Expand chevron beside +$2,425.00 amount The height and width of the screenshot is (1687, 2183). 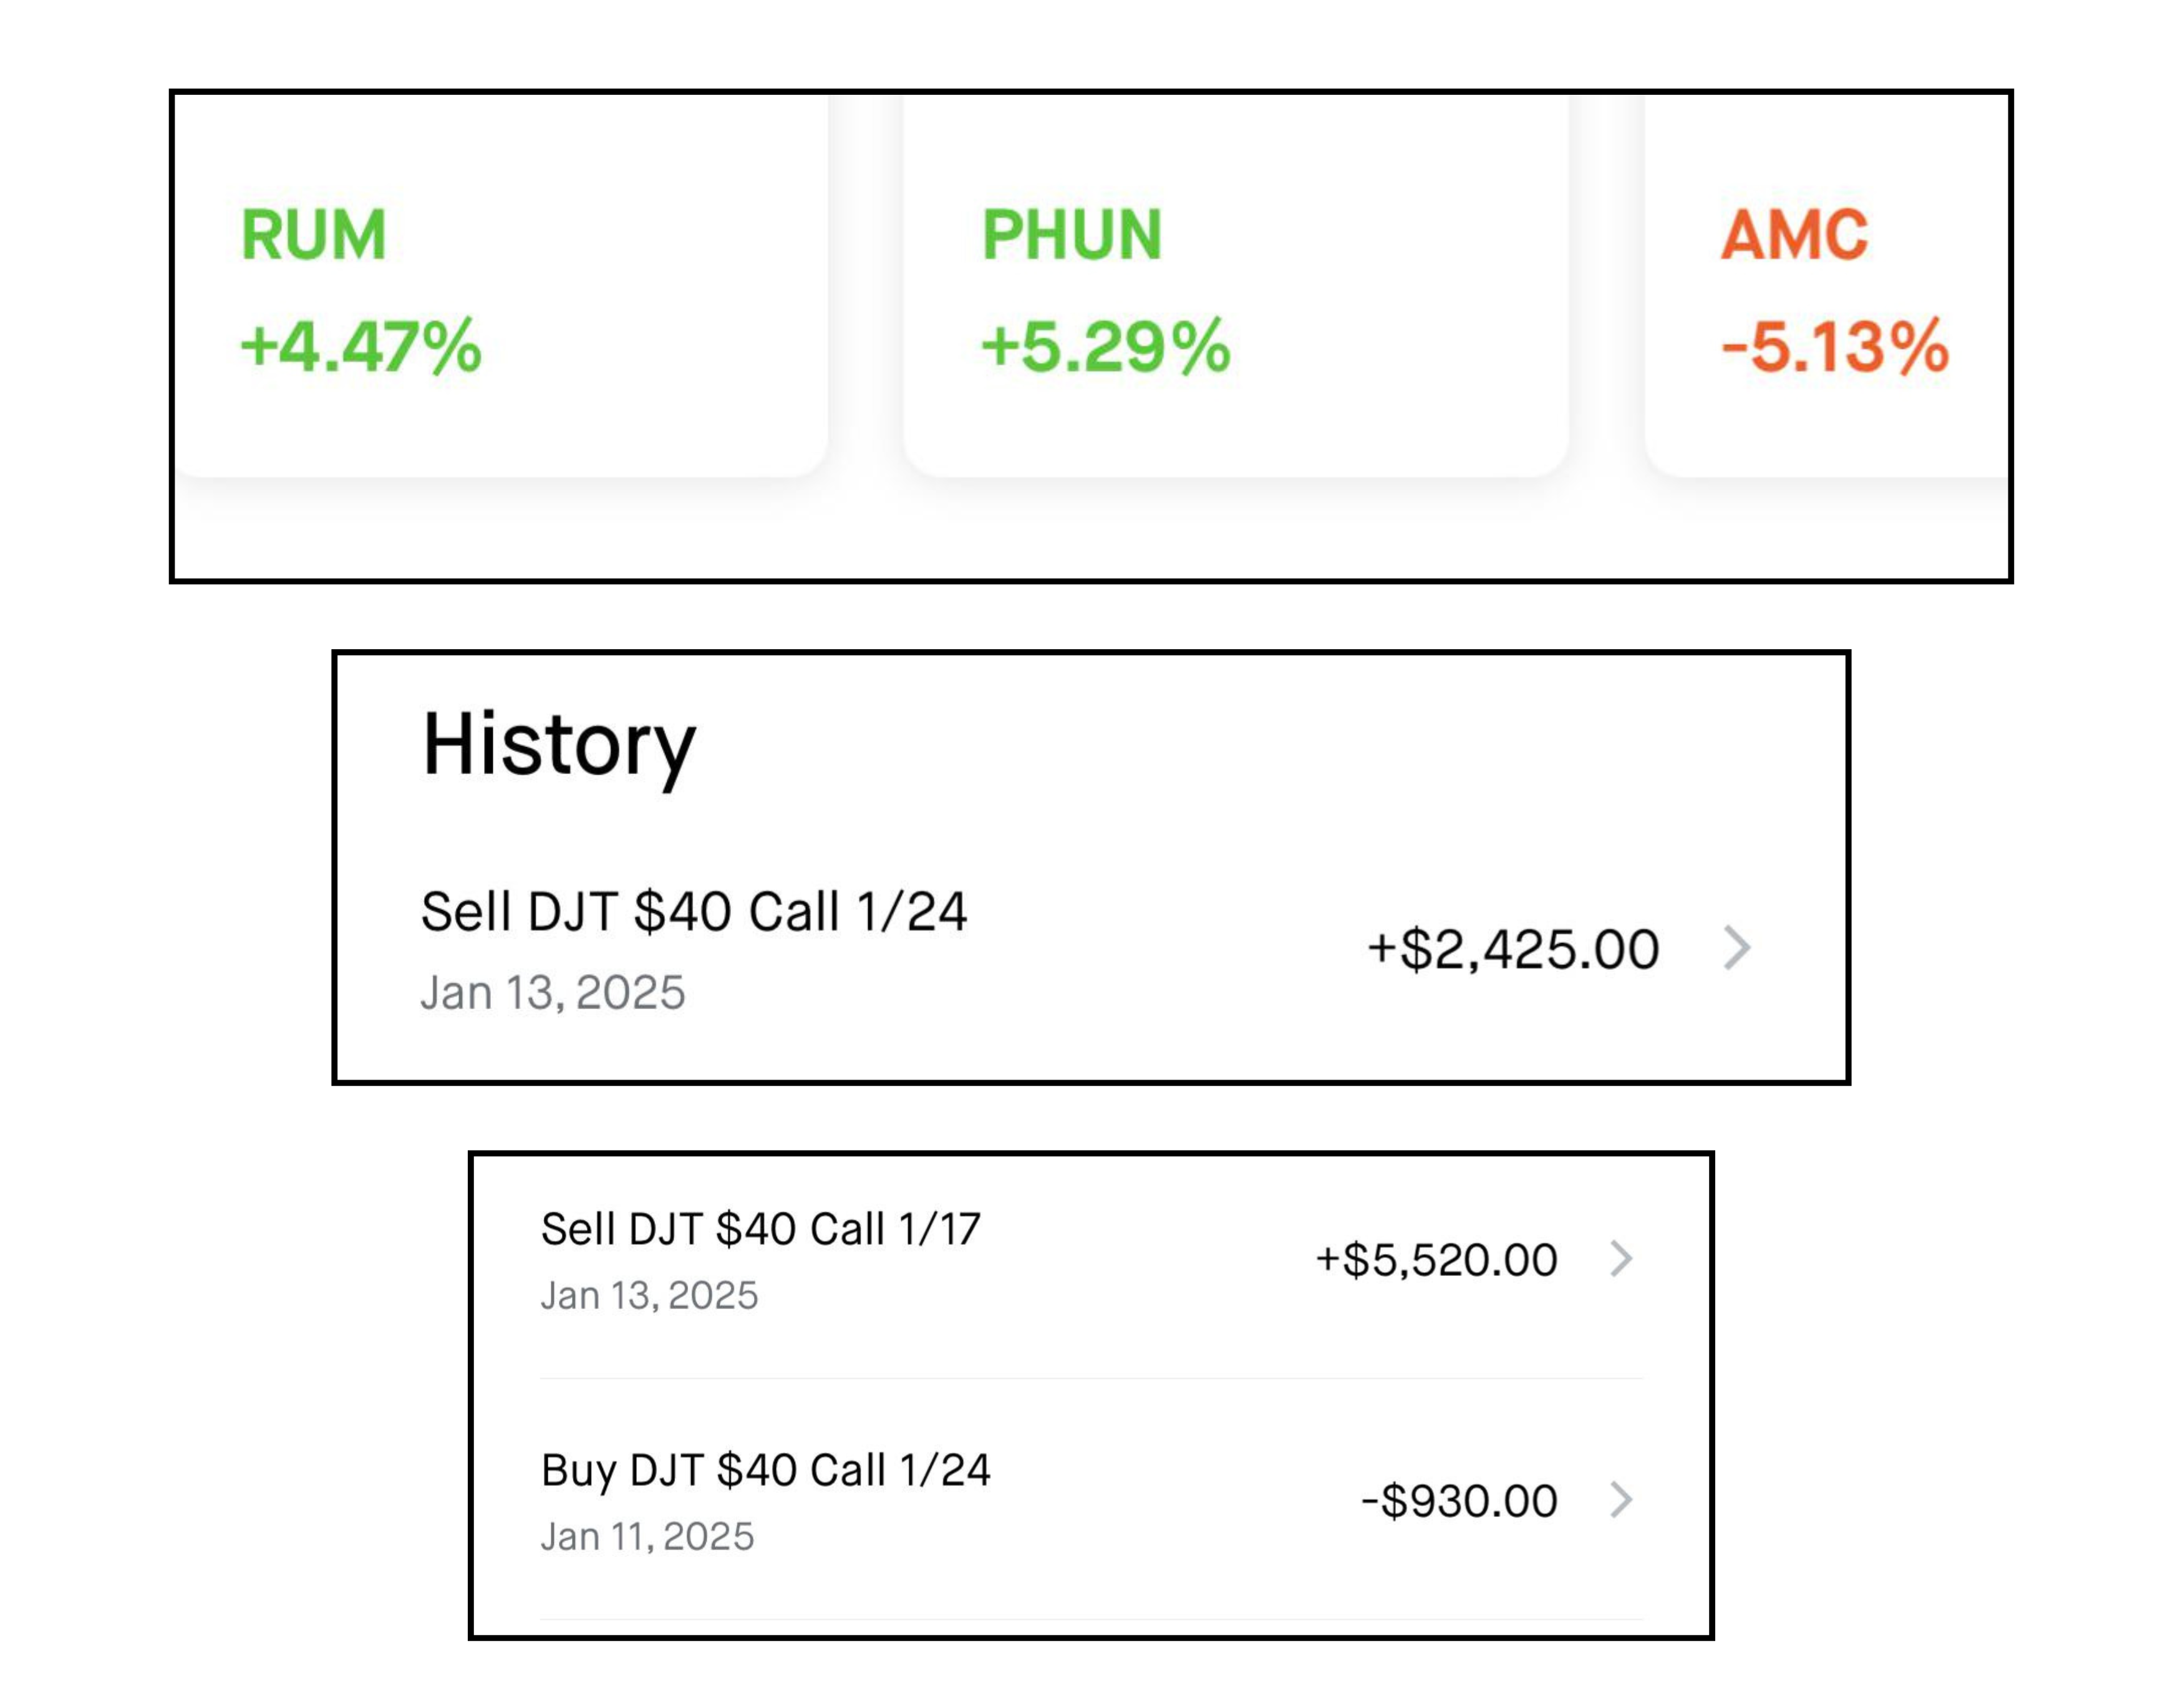click(x=1737, y=947)
